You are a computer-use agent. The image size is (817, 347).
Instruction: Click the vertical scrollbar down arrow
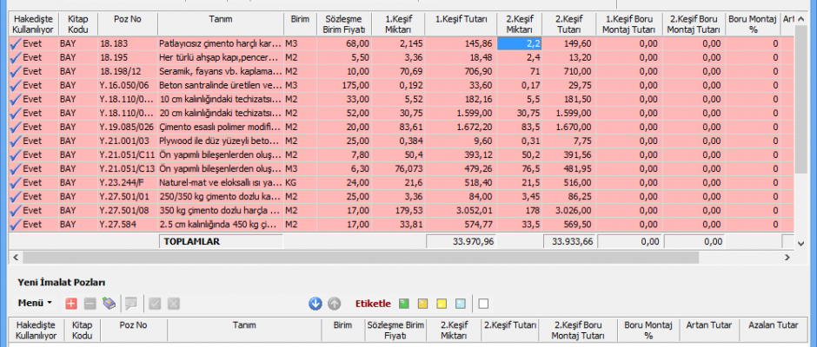coord(801,243)
